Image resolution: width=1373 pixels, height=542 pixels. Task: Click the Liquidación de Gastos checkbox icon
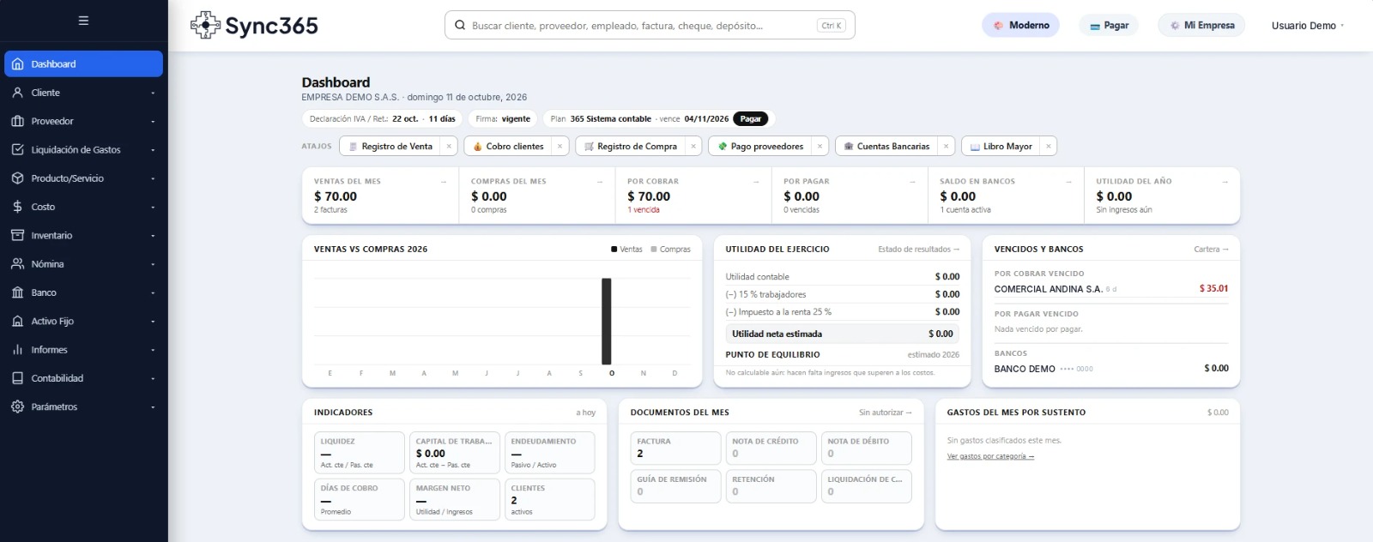pos(17,149)
